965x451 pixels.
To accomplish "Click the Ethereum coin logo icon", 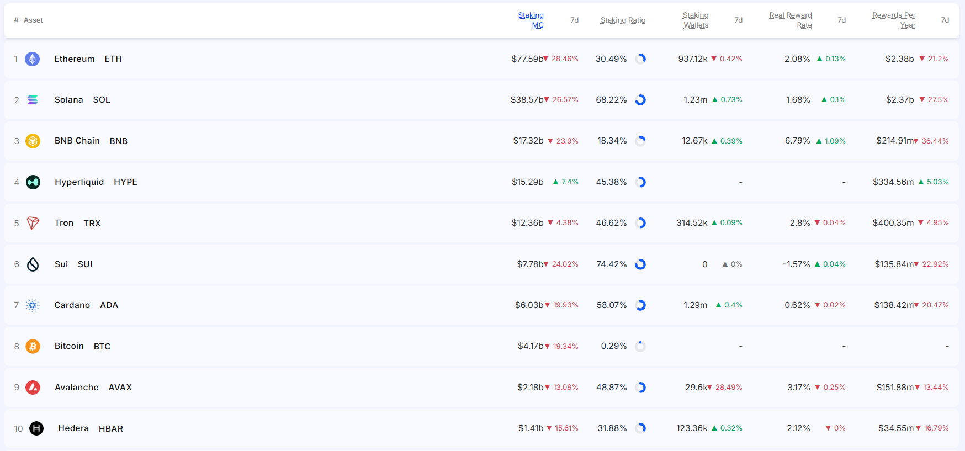I will click(33, 59).
